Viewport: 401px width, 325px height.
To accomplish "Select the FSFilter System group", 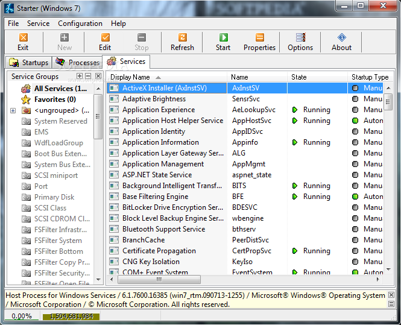I will pos(58,241).
